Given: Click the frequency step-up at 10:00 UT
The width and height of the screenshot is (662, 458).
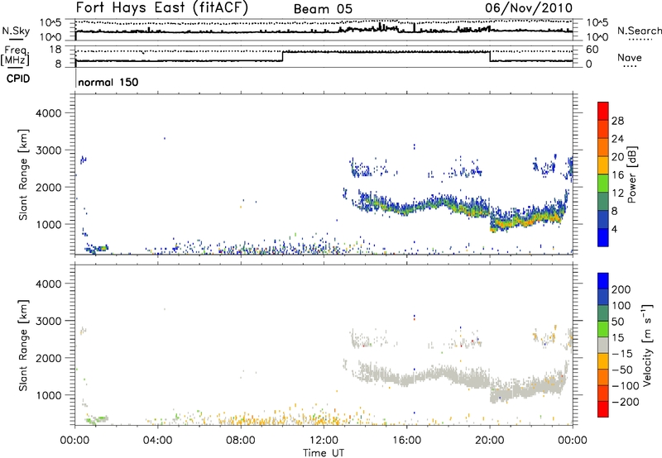Looking at the screenshot, I should (282, 56).
